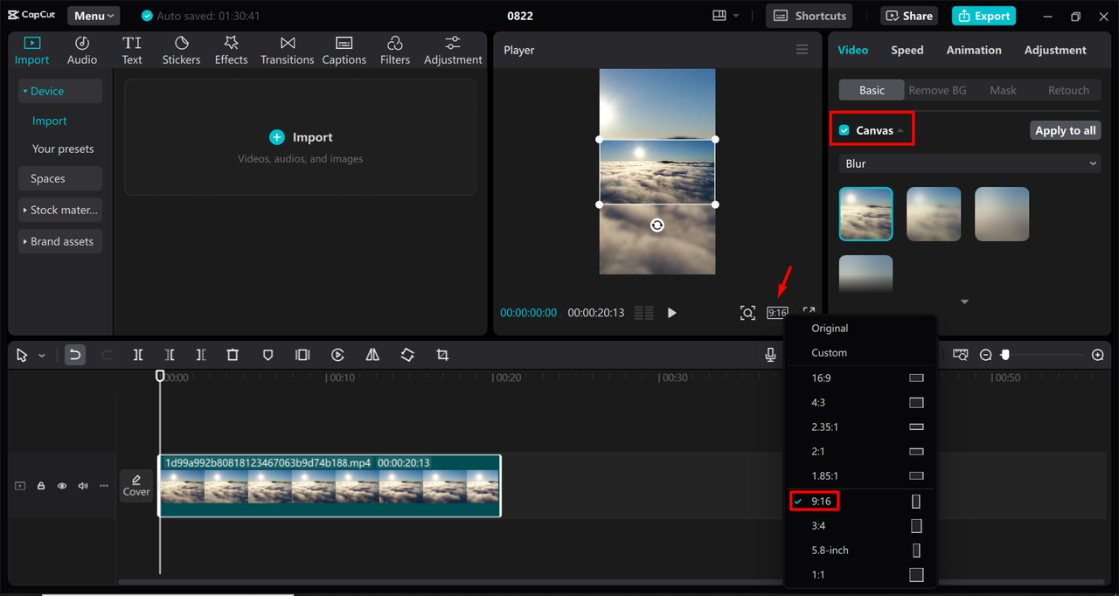
Task: Choose the 4:3 aspect ratio
Action: [x=861, y=403]
